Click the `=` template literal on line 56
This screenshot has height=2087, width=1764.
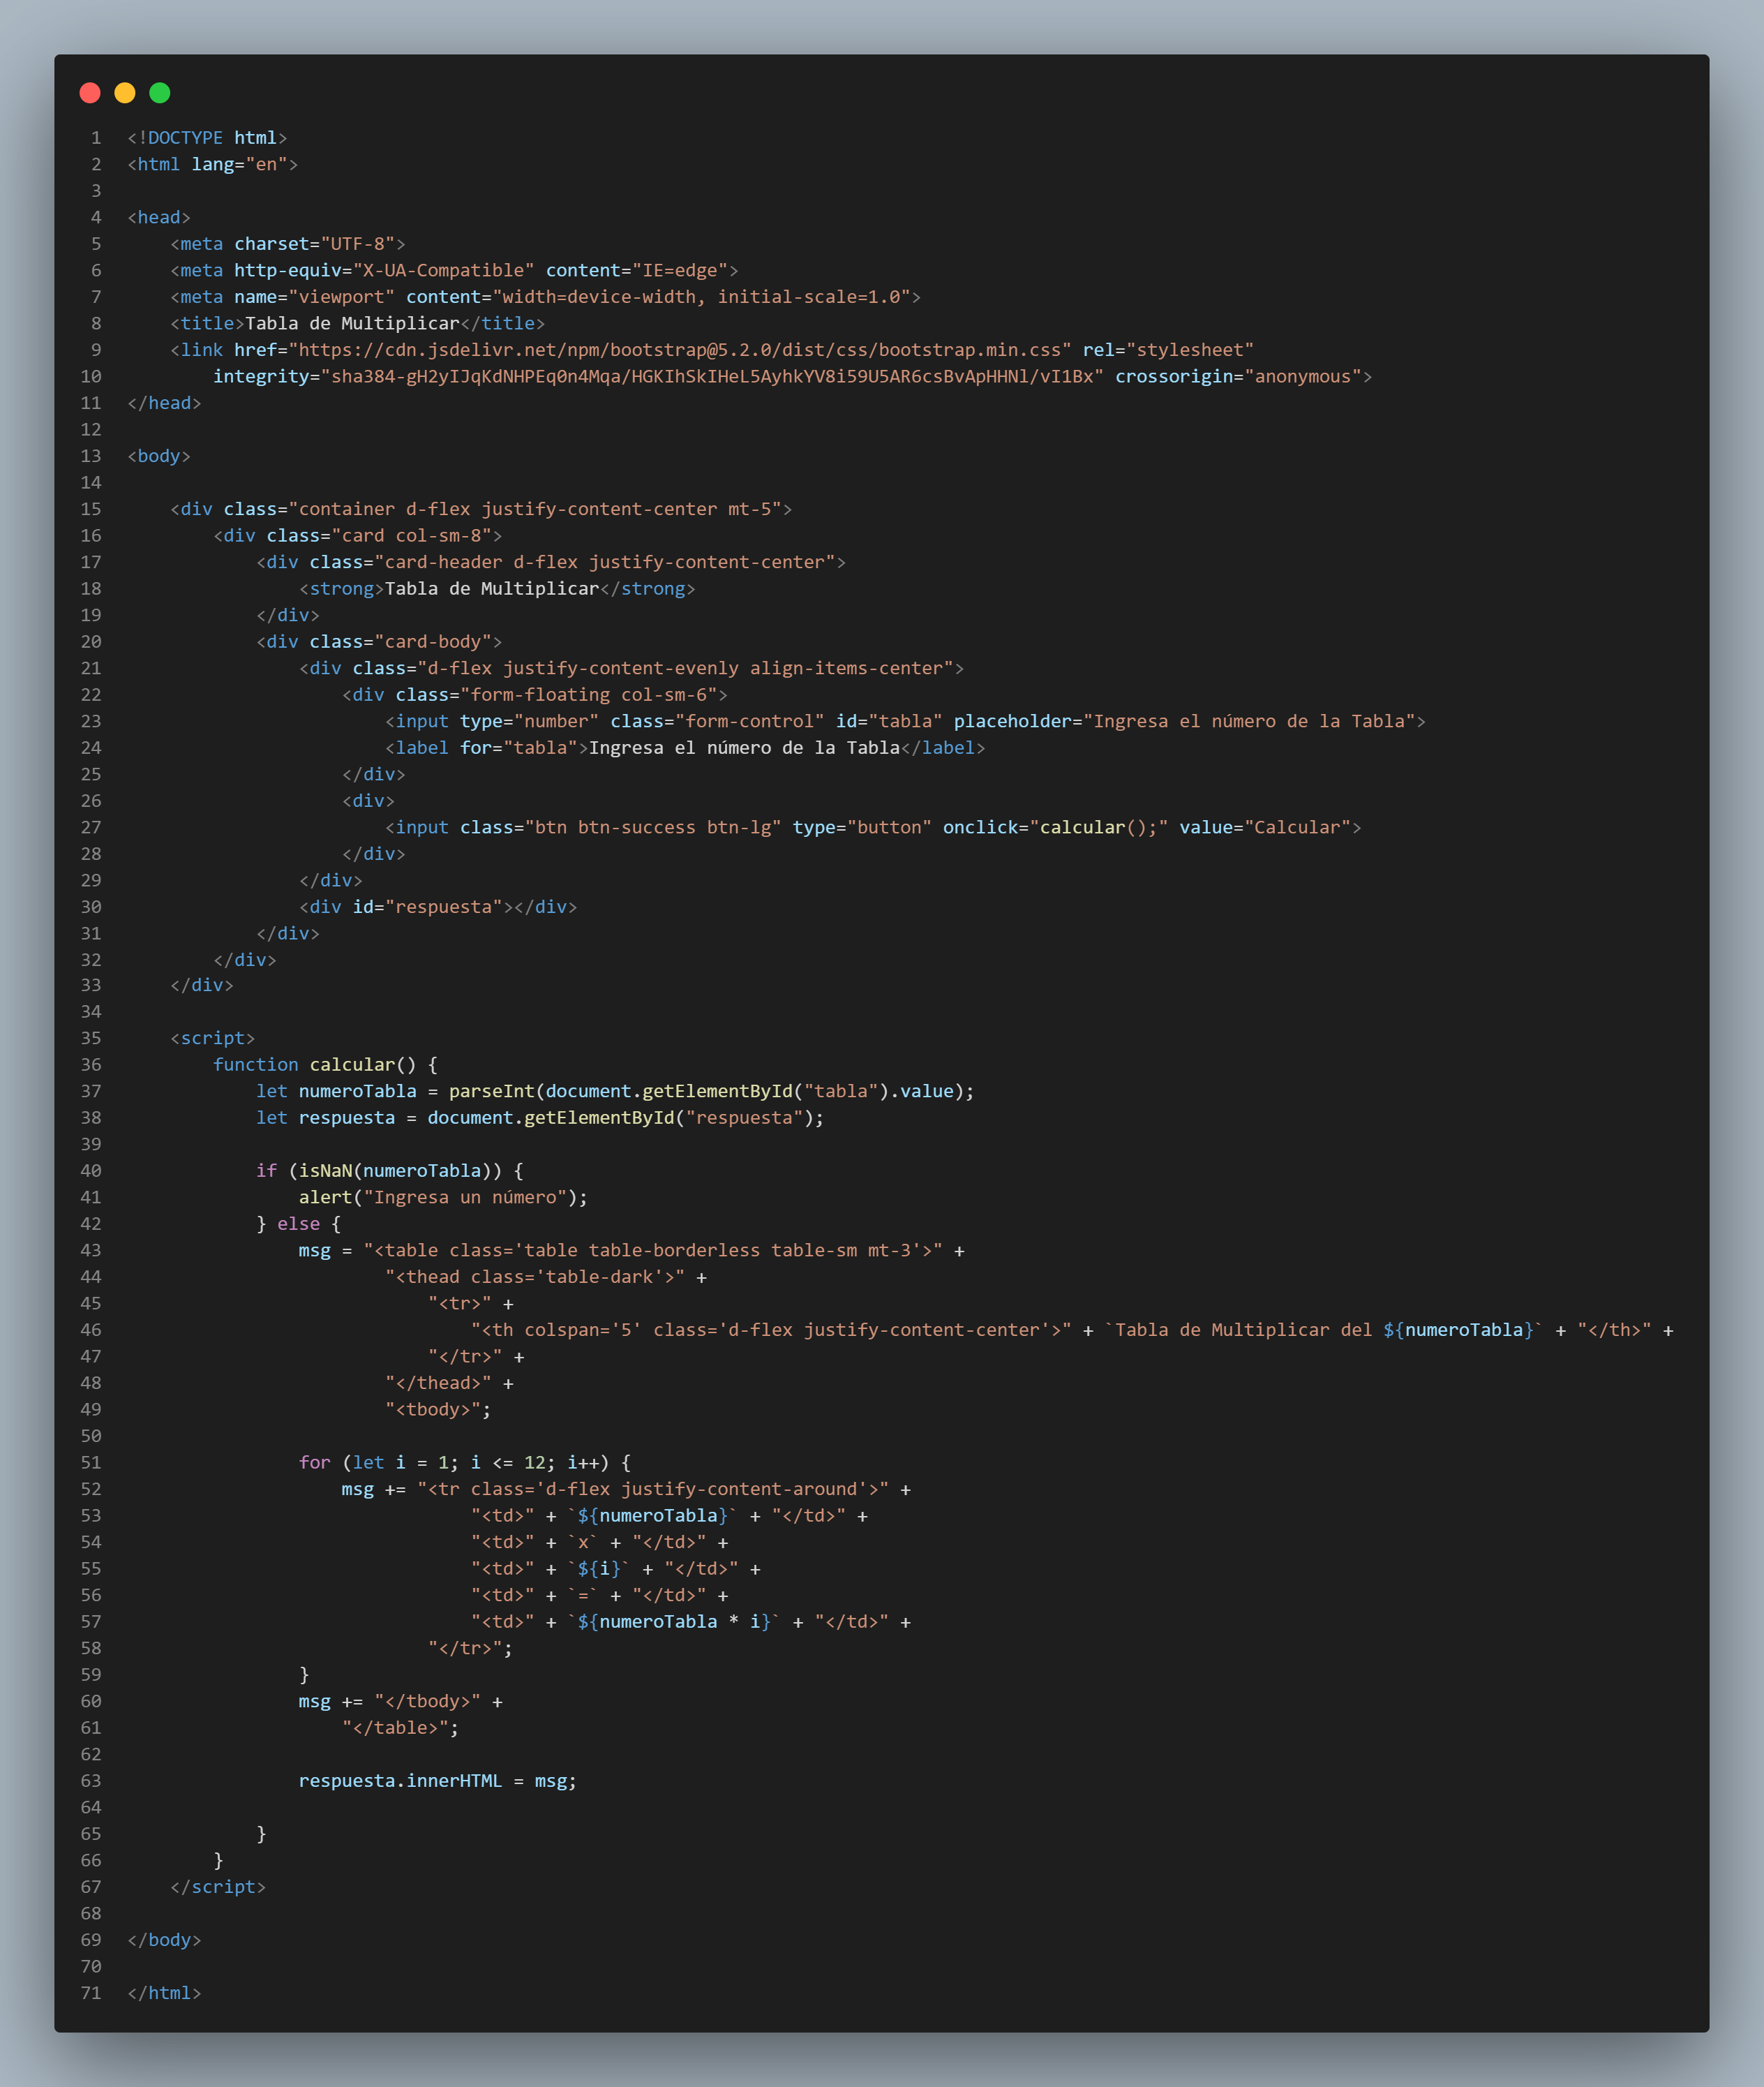coord(583,1595)
